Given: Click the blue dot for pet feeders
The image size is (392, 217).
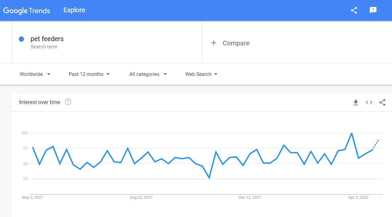Looking at the screenshot, I should tap(22, 39).
